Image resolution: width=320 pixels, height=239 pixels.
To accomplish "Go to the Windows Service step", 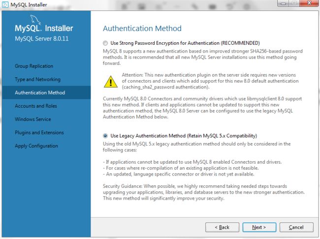I will [33, 119].
